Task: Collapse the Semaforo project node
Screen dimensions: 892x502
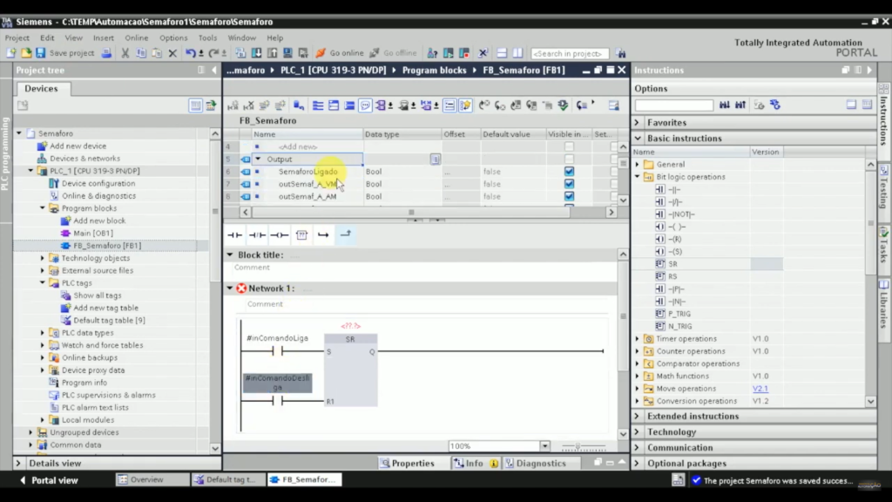Action: coord(19,133)
